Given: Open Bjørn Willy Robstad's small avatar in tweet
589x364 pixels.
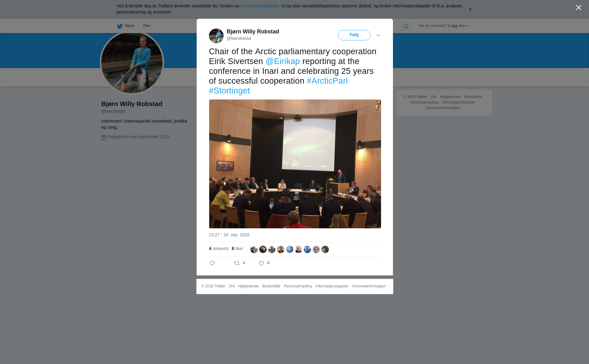Looking at the screenshot, I should coord(216,36).
